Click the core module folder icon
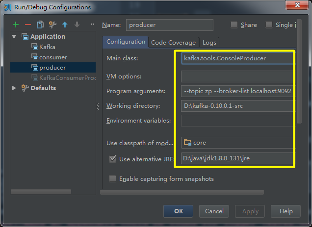 tap(187, 143)
